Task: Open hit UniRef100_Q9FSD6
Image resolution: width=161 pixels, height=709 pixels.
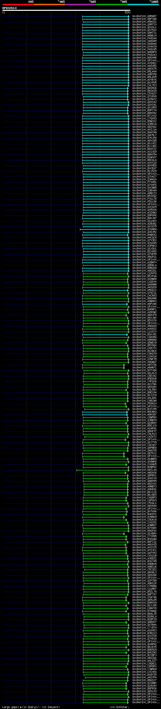Action: point(144,19)
